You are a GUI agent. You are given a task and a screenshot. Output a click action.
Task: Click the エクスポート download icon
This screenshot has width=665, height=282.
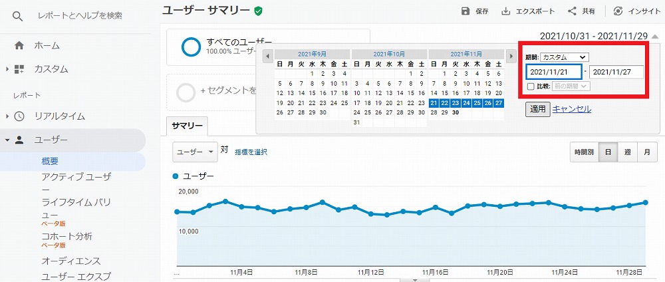(x=505, y=11)
